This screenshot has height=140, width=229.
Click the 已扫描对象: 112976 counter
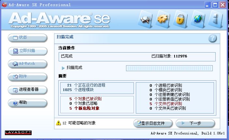(169, 56)
